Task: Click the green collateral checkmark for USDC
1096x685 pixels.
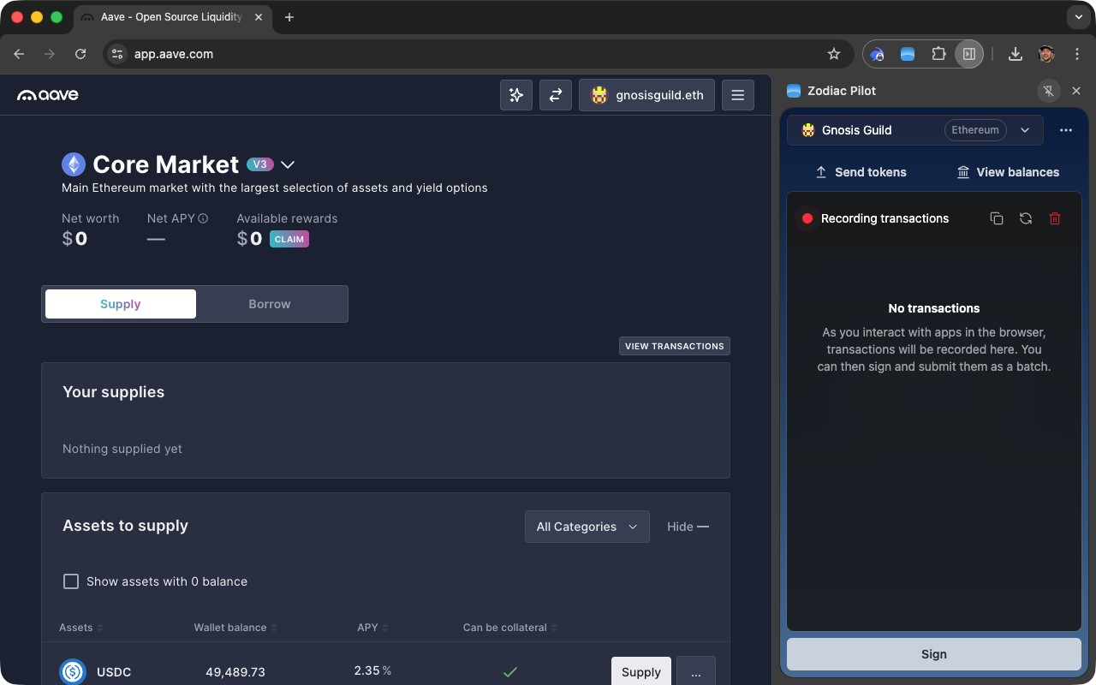Action: [x=510, y=672]
